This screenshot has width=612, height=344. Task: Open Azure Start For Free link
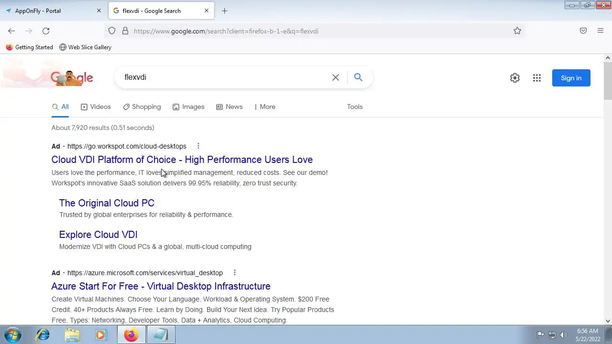pos(161,286)
